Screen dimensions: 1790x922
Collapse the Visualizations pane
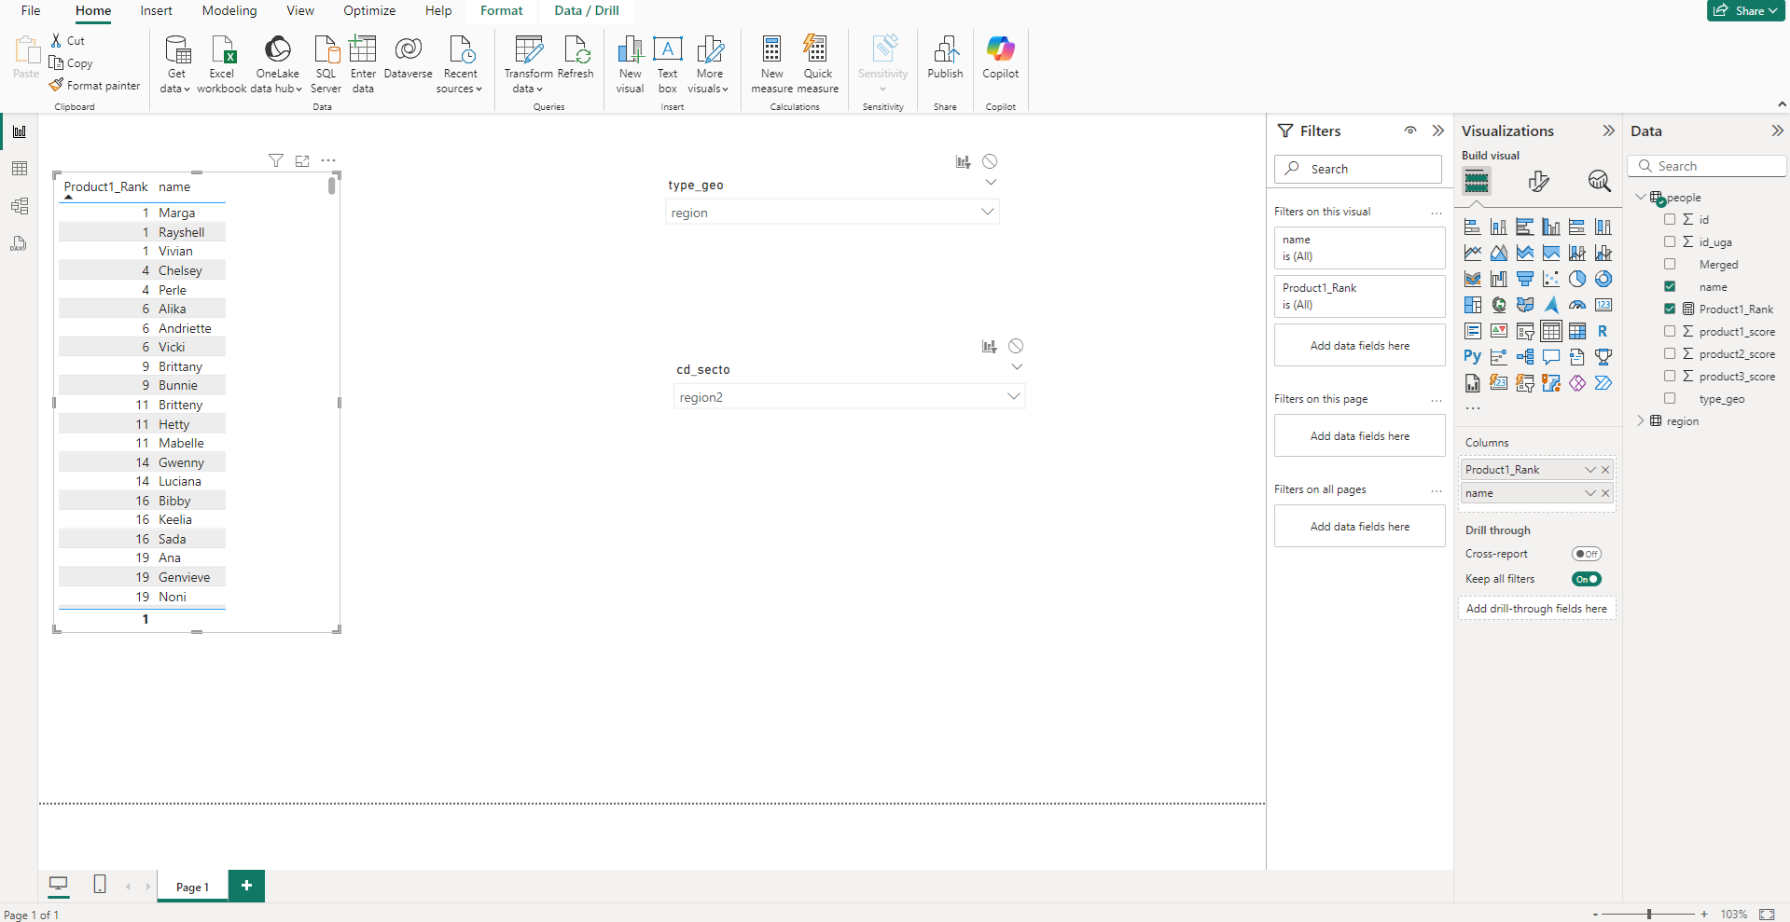coord(1608,131)
